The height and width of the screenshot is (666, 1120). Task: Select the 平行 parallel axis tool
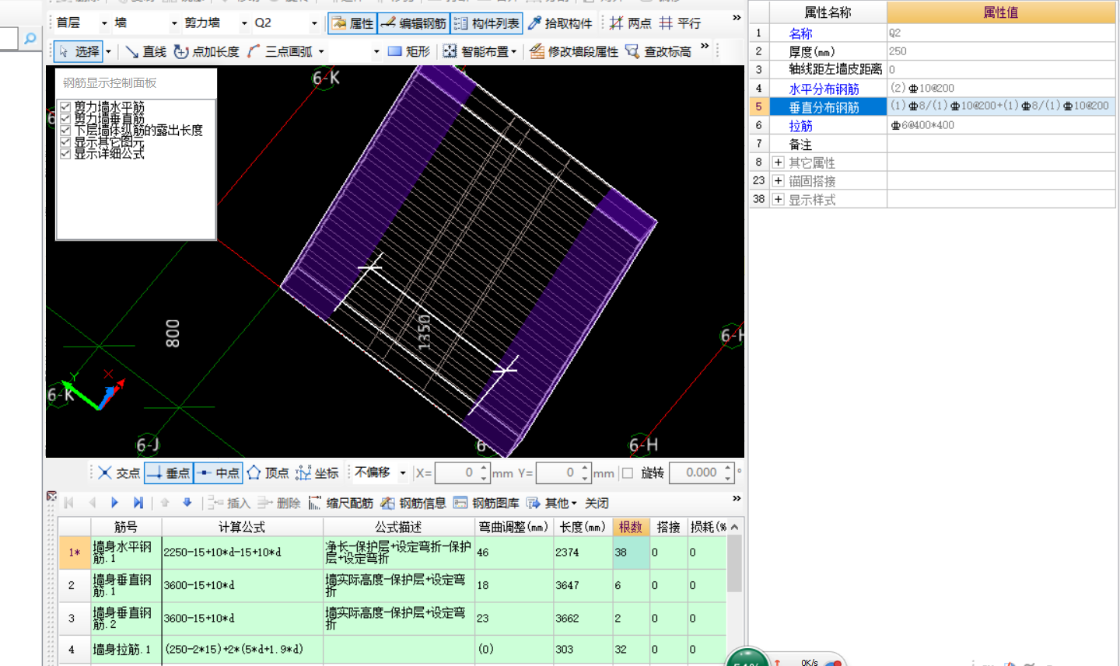click(x=680, y=23)
